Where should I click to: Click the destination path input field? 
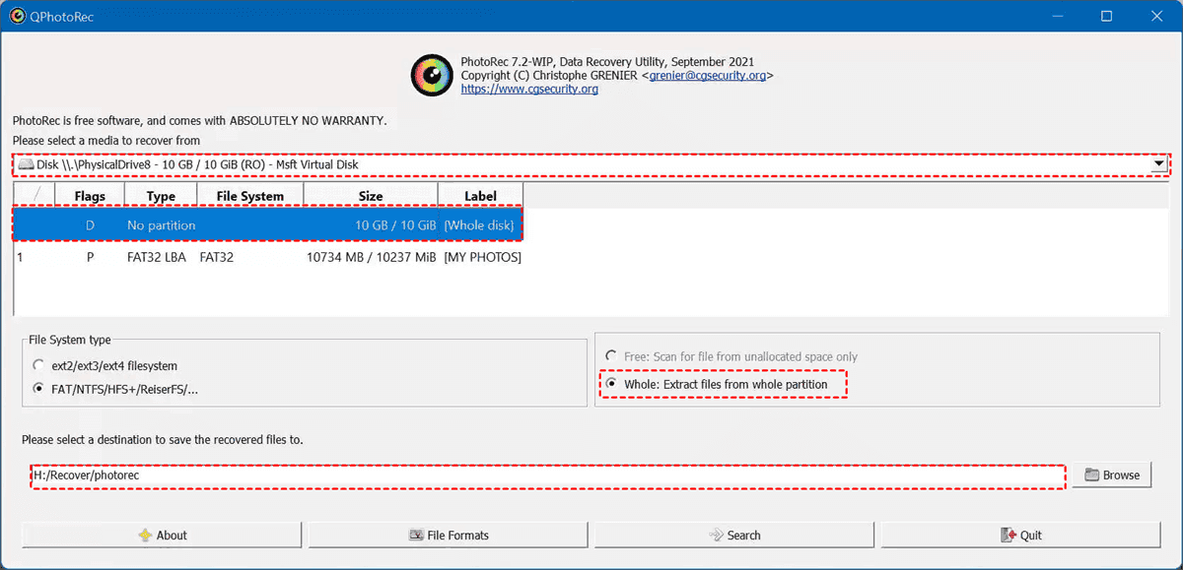click(x=547, y=475)
